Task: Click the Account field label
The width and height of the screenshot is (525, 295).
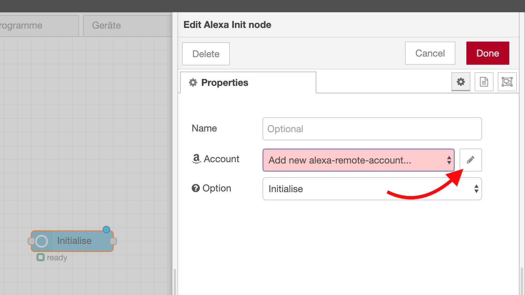Action: 222,159
